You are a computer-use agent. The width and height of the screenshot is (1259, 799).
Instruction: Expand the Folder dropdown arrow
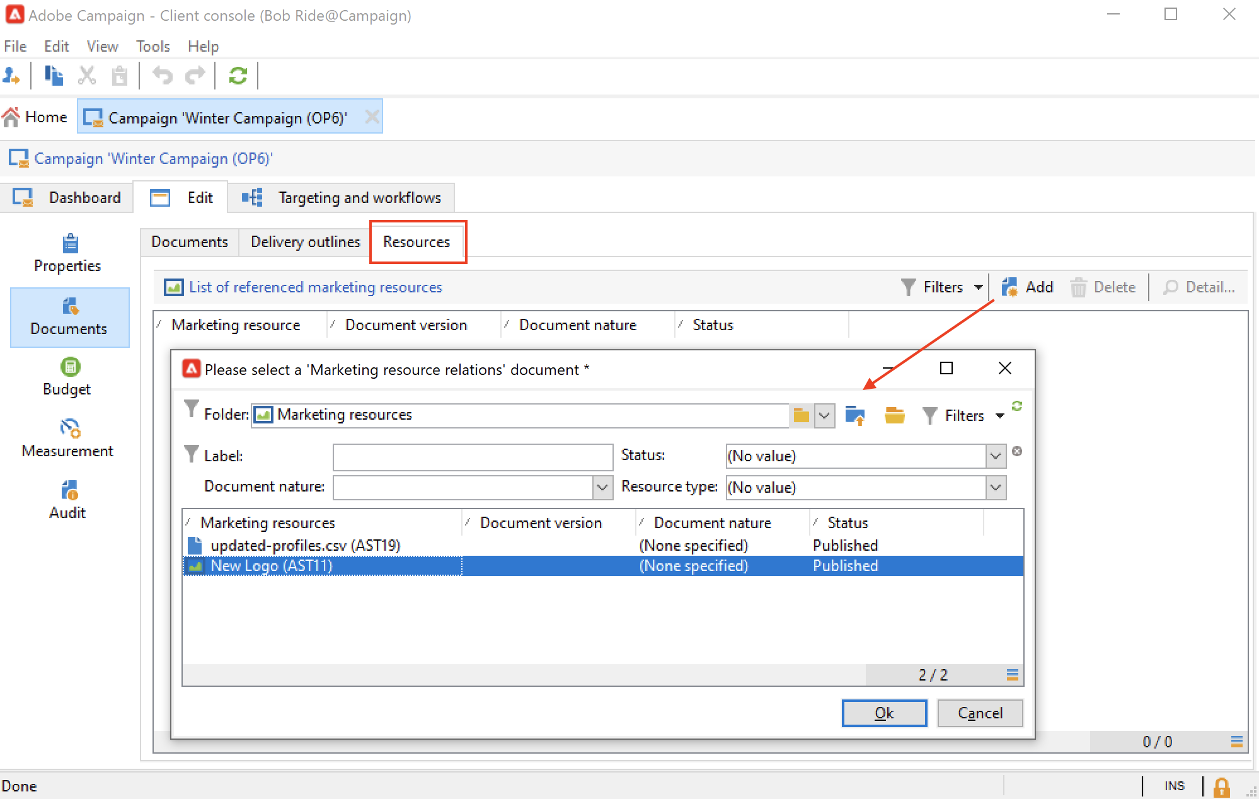coord(824,415)
